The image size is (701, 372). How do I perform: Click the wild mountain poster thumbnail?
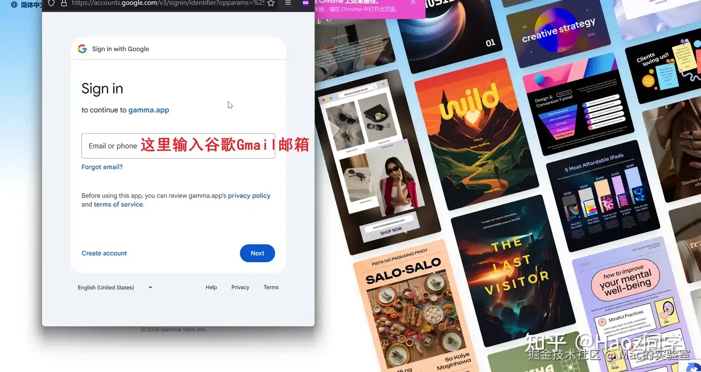(476, 134)
